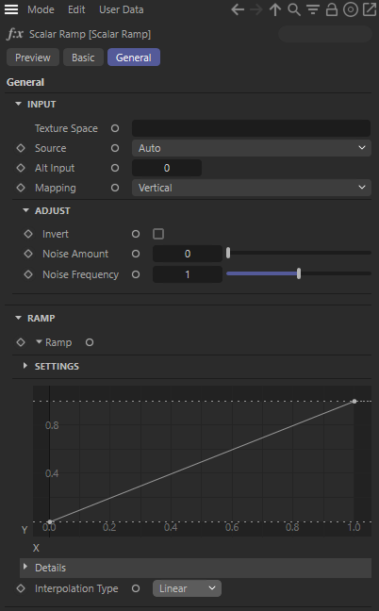Open the Source dropdown set to Auto
Image resolution: width=379 pixels, height=611 pixels.
point(251,148)
